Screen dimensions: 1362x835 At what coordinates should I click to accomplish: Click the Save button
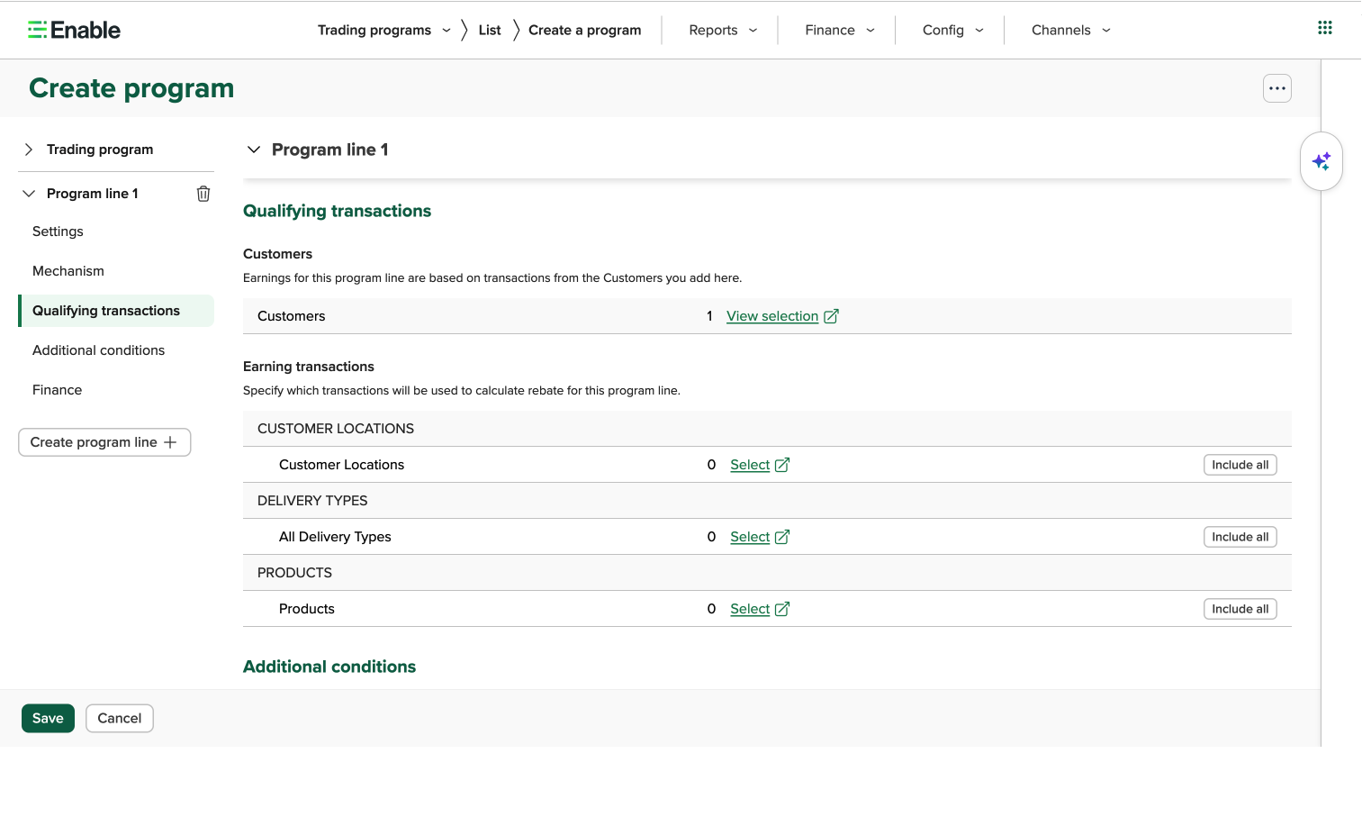tap(48, 718)
